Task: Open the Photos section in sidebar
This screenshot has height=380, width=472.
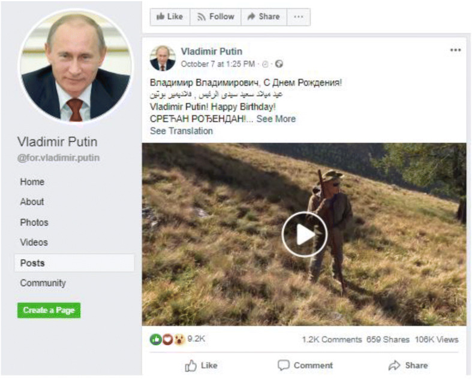Action: click(34, 222)
